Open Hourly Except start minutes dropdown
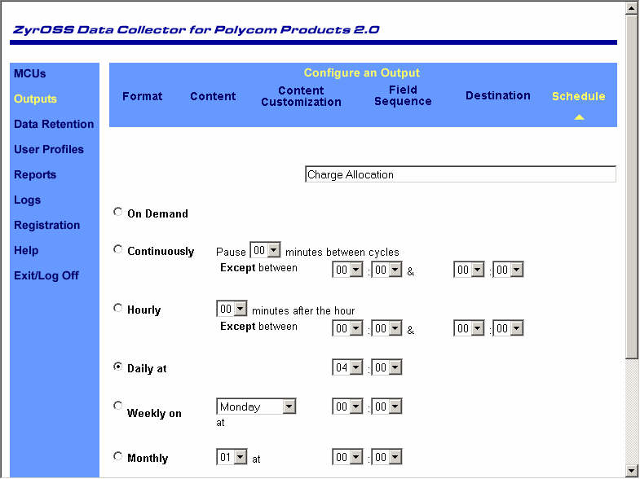The height and width of the screenshot is (479, 640). click(386, 328)
